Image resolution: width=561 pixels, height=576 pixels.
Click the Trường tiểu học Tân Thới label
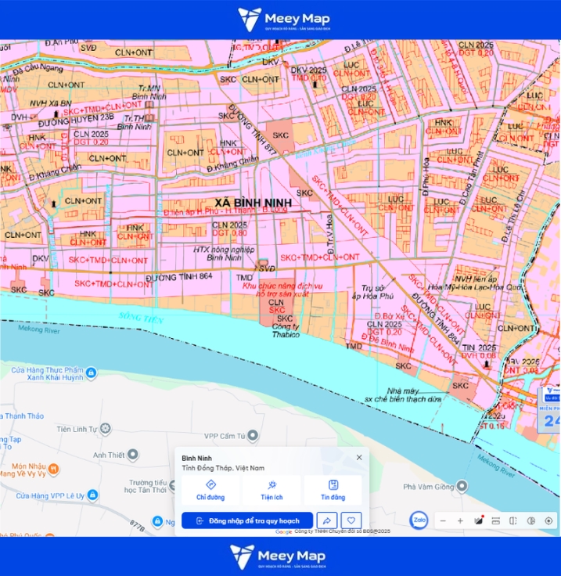tap(146, 486)
